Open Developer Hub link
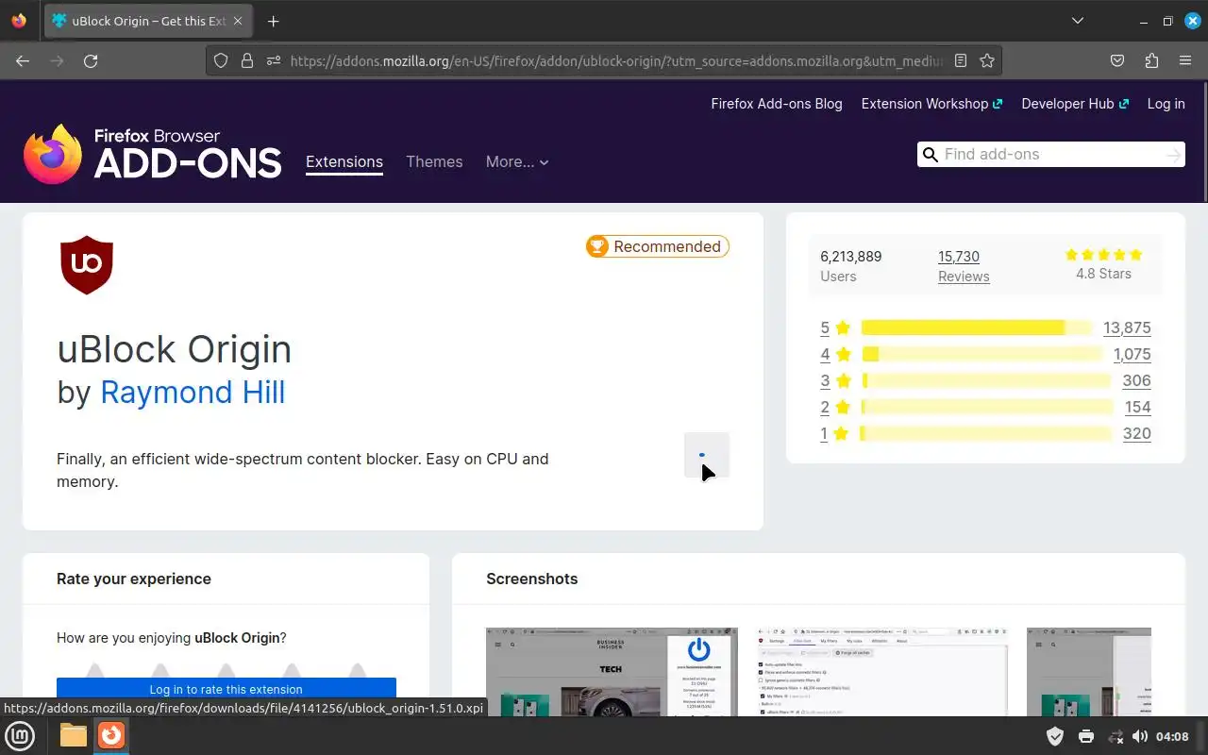This screenshot has width=1208, height=755. [1075, 104]
